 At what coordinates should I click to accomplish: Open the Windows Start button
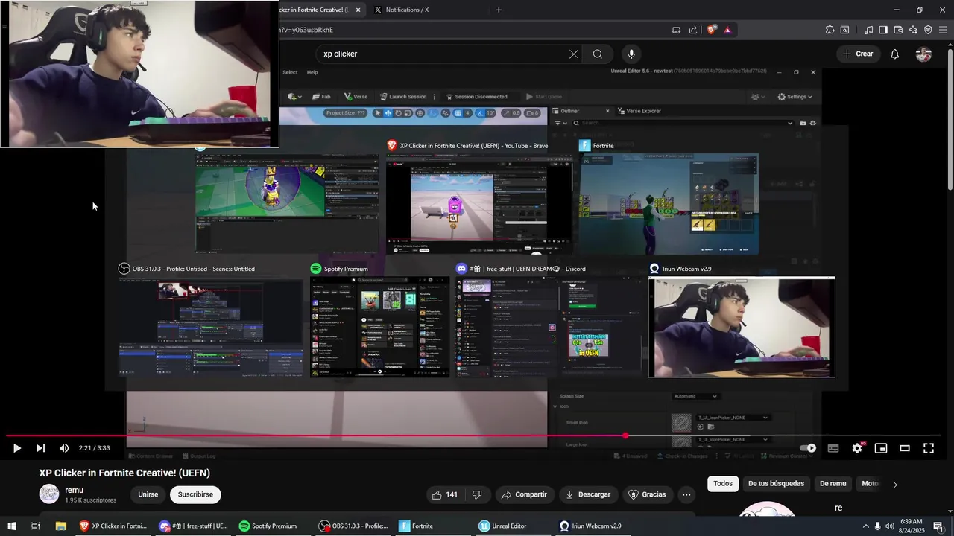[x=11, y=526]
